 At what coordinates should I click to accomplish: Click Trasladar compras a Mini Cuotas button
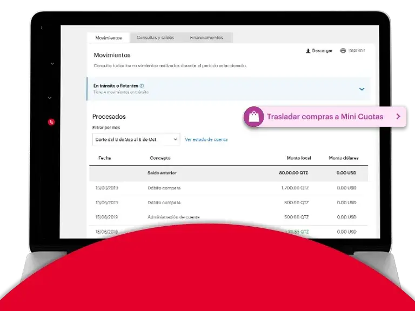pyautogui.click(x=325, y=117)
